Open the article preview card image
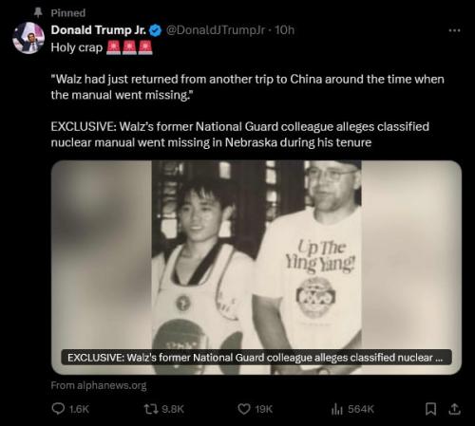This screenshot has height=426, width=475. (256, 268)
